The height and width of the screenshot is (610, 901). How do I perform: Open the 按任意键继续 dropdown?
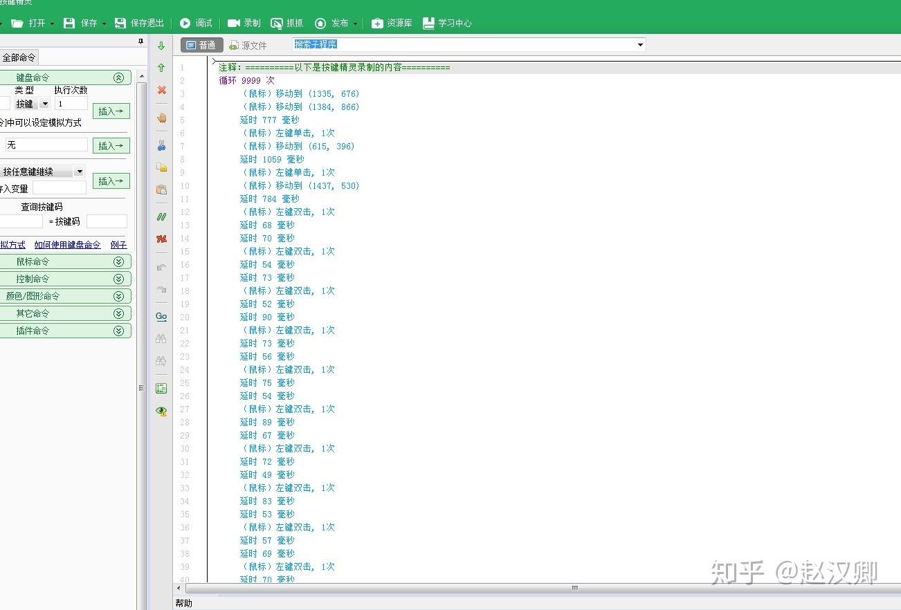(79, 172)
